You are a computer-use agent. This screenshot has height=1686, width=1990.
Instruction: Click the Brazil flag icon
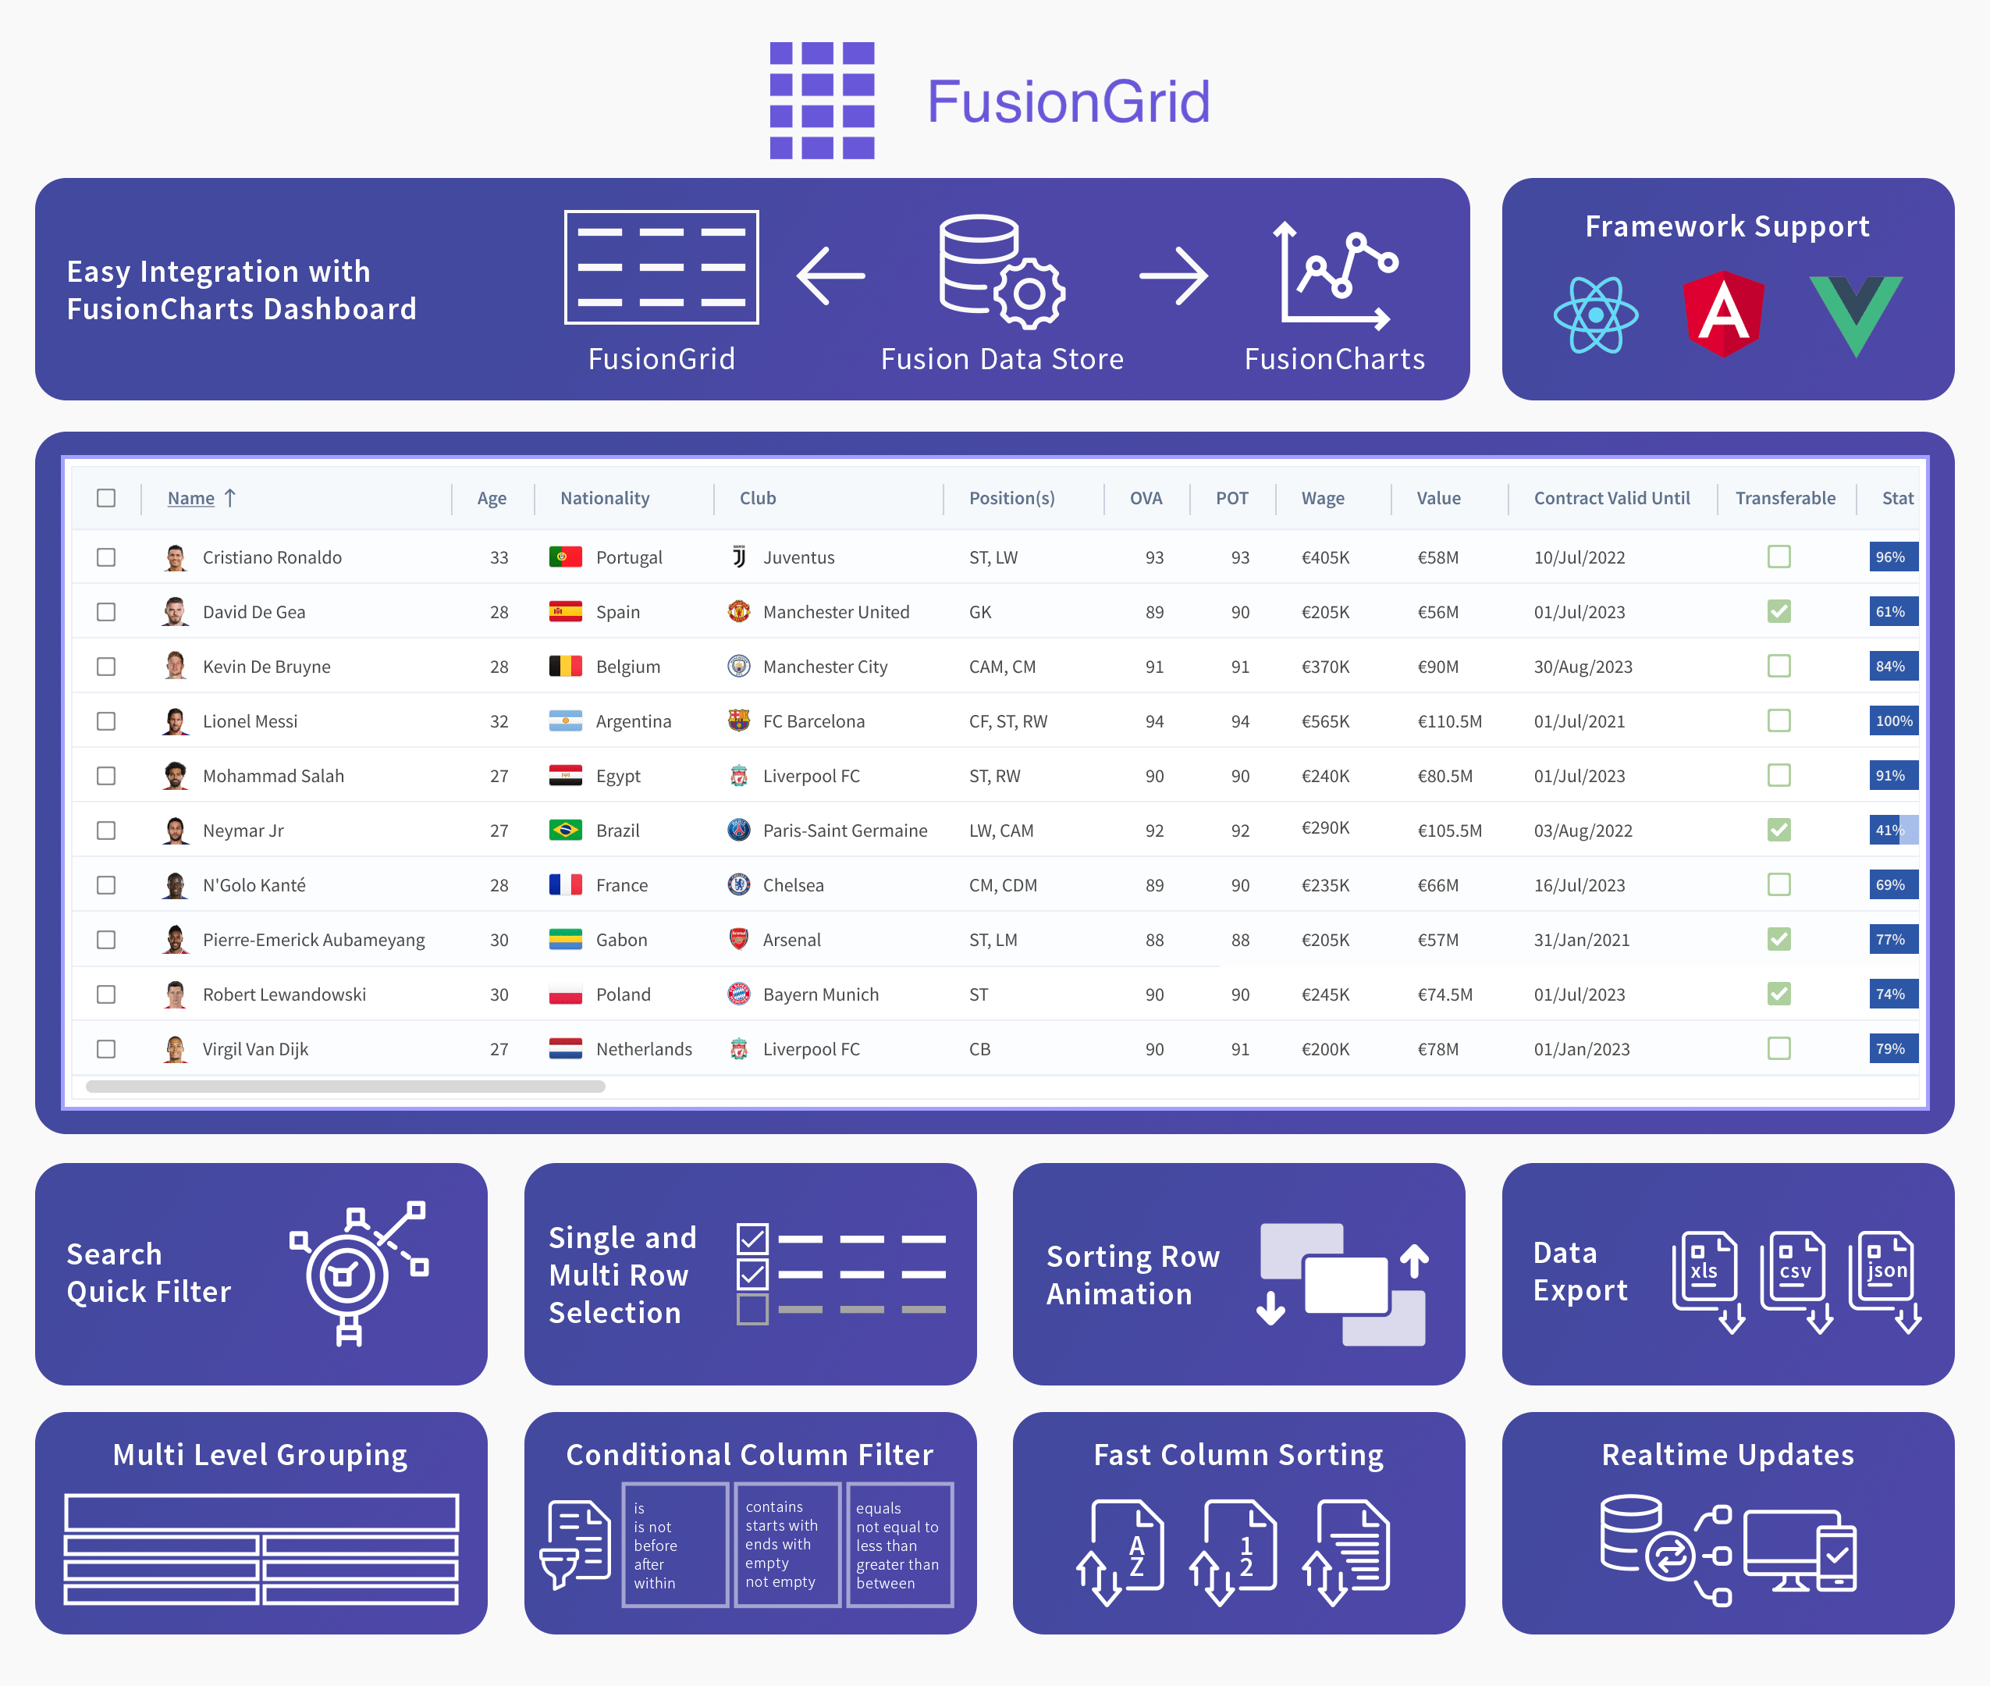566,830
